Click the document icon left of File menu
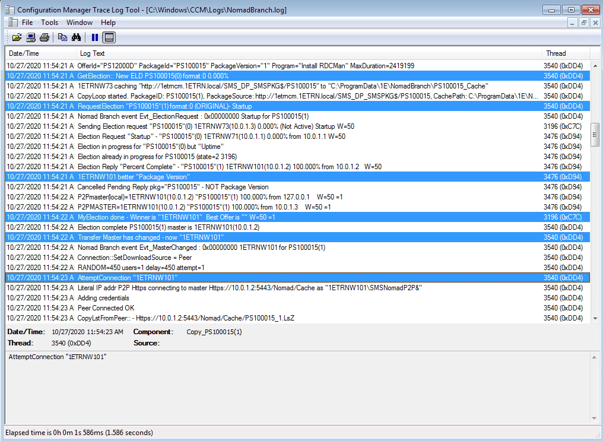 coord(12,23)
